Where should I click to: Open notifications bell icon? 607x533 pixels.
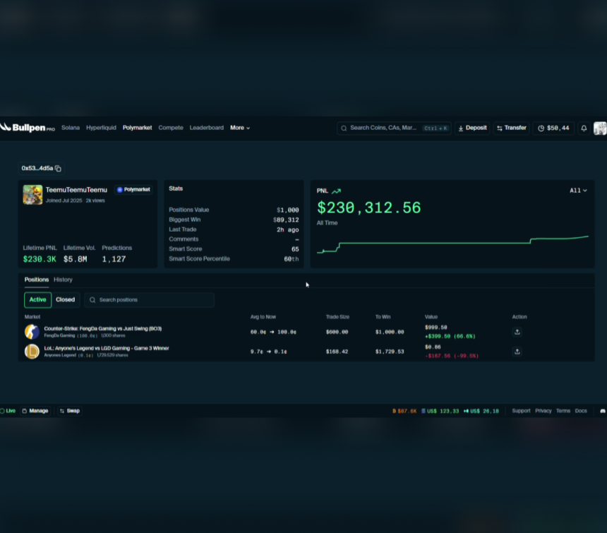click(x=584, y=128)
